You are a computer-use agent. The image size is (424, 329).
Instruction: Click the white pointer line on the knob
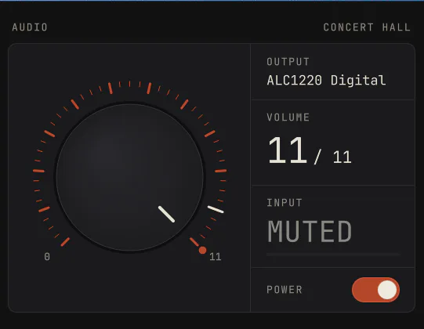pos(166,214)
